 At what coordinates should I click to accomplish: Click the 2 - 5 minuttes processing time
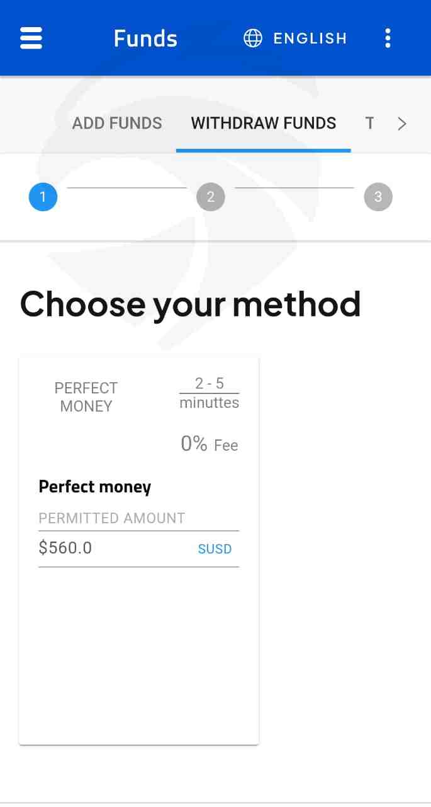pyautogui.click(x=209, y=393)
